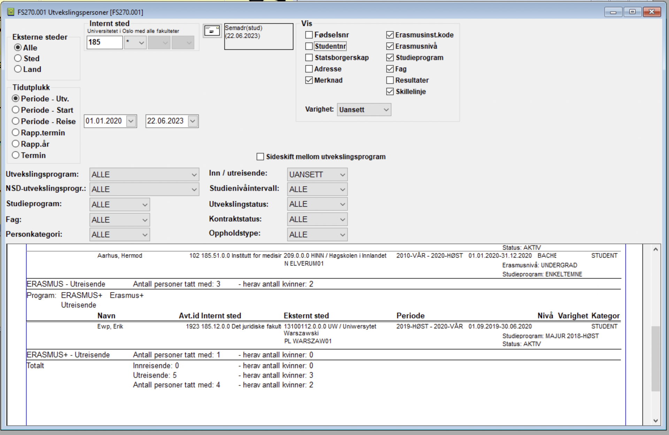Choose Periode - Reise time selection
Viewport: 669px width, 435px height.
point(16,121)
